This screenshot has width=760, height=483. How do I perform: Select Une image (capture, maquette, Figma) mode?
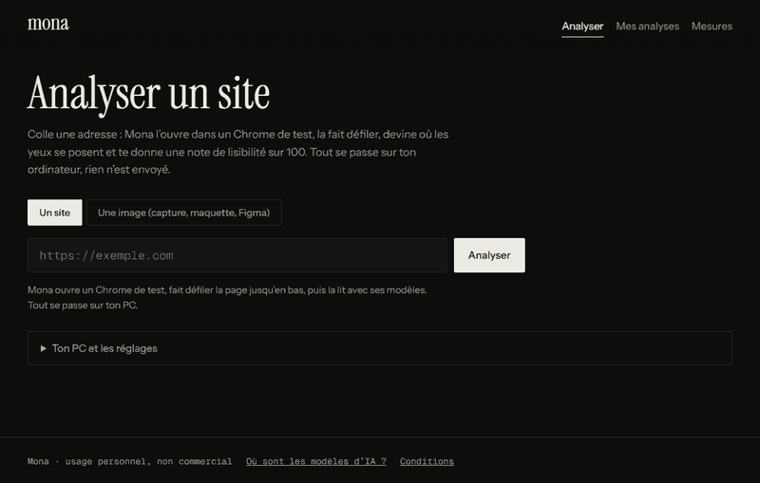pyautogui.click(x=183, y=213)
